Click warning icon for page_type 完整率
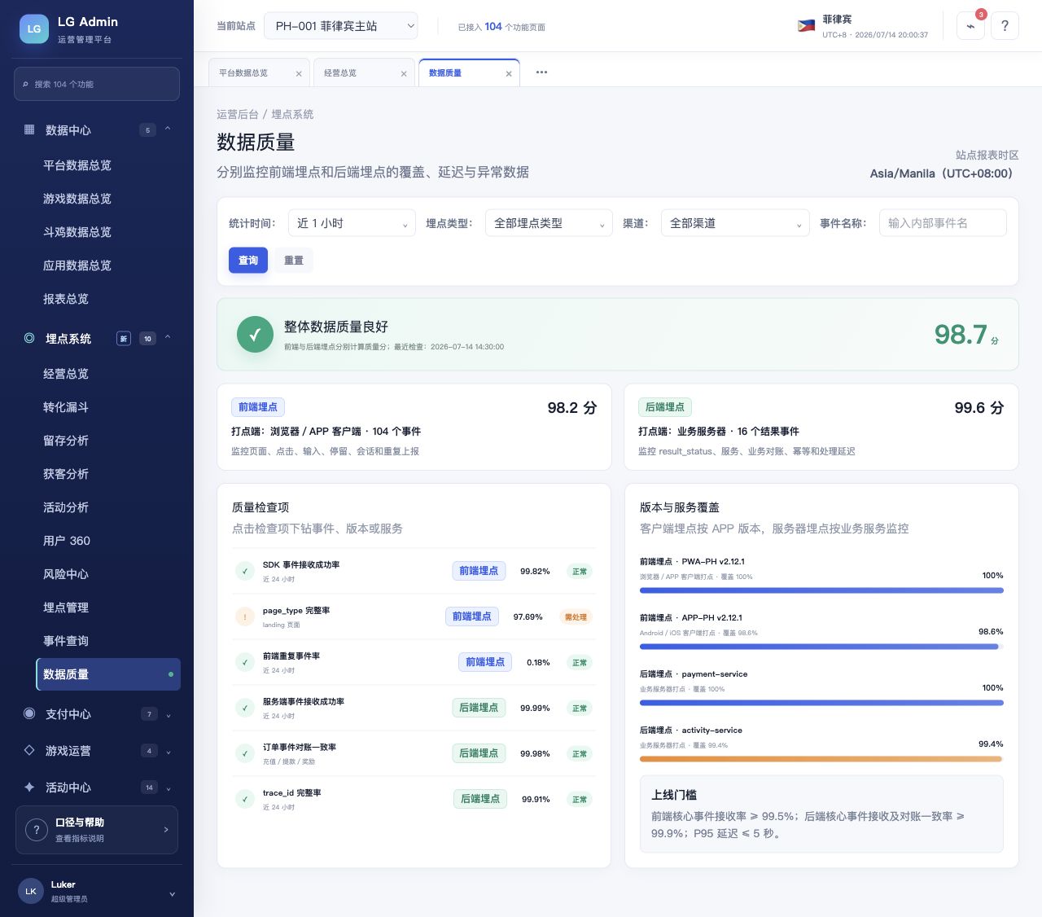The height and width of the screenshot is (917, 1042). [244, 616]
